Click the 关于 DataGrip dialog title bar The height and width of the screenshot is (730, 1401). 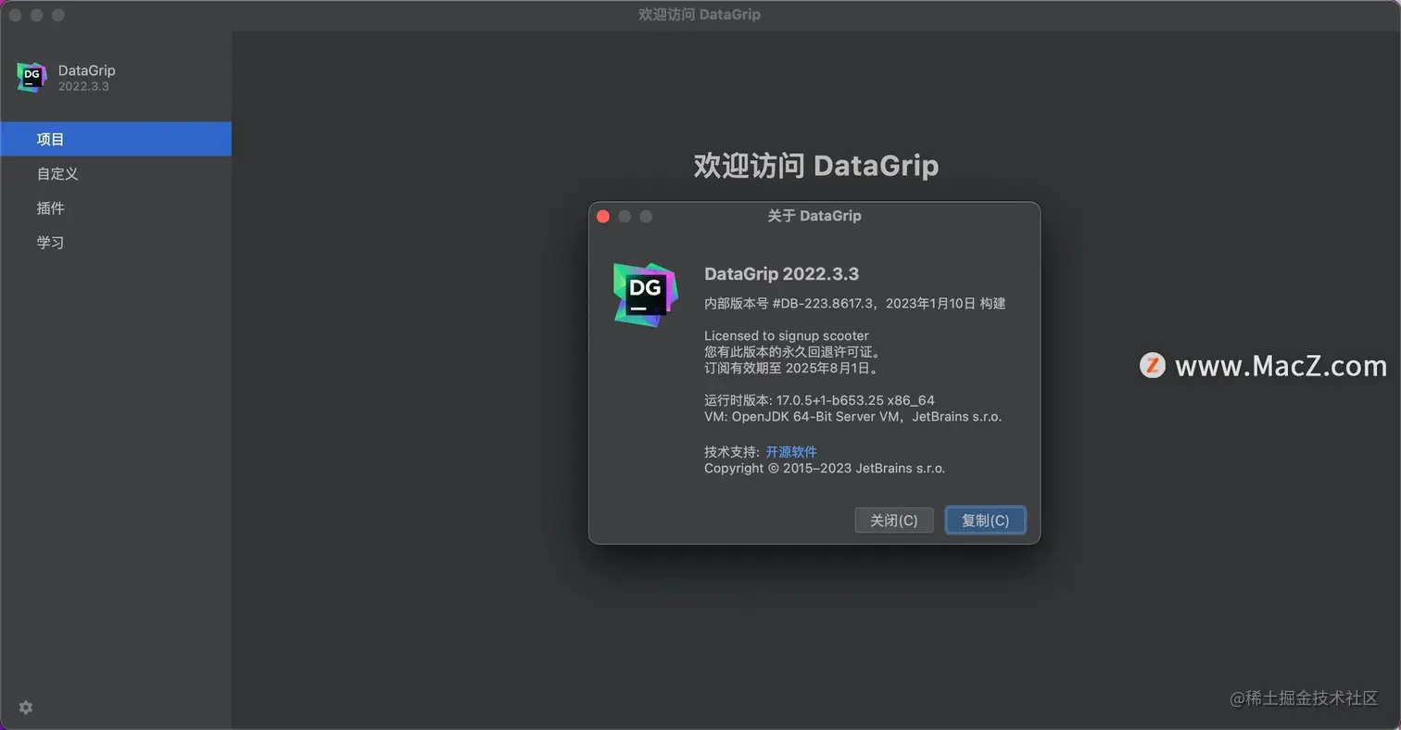814,216
